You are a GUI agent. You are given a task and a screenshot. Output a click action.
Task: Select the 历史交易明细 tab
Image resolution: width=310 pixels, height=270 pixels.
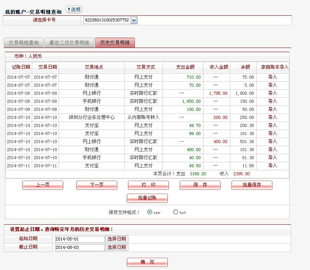click(115, 43)
